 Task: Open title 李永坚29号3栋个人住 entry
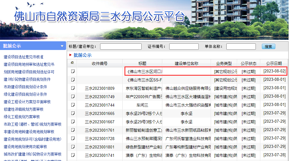point(144,122)
